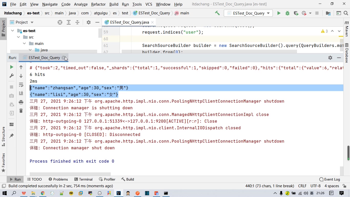Open the Profiler dropdown arrow in toolbar

(x=310, y=13)
